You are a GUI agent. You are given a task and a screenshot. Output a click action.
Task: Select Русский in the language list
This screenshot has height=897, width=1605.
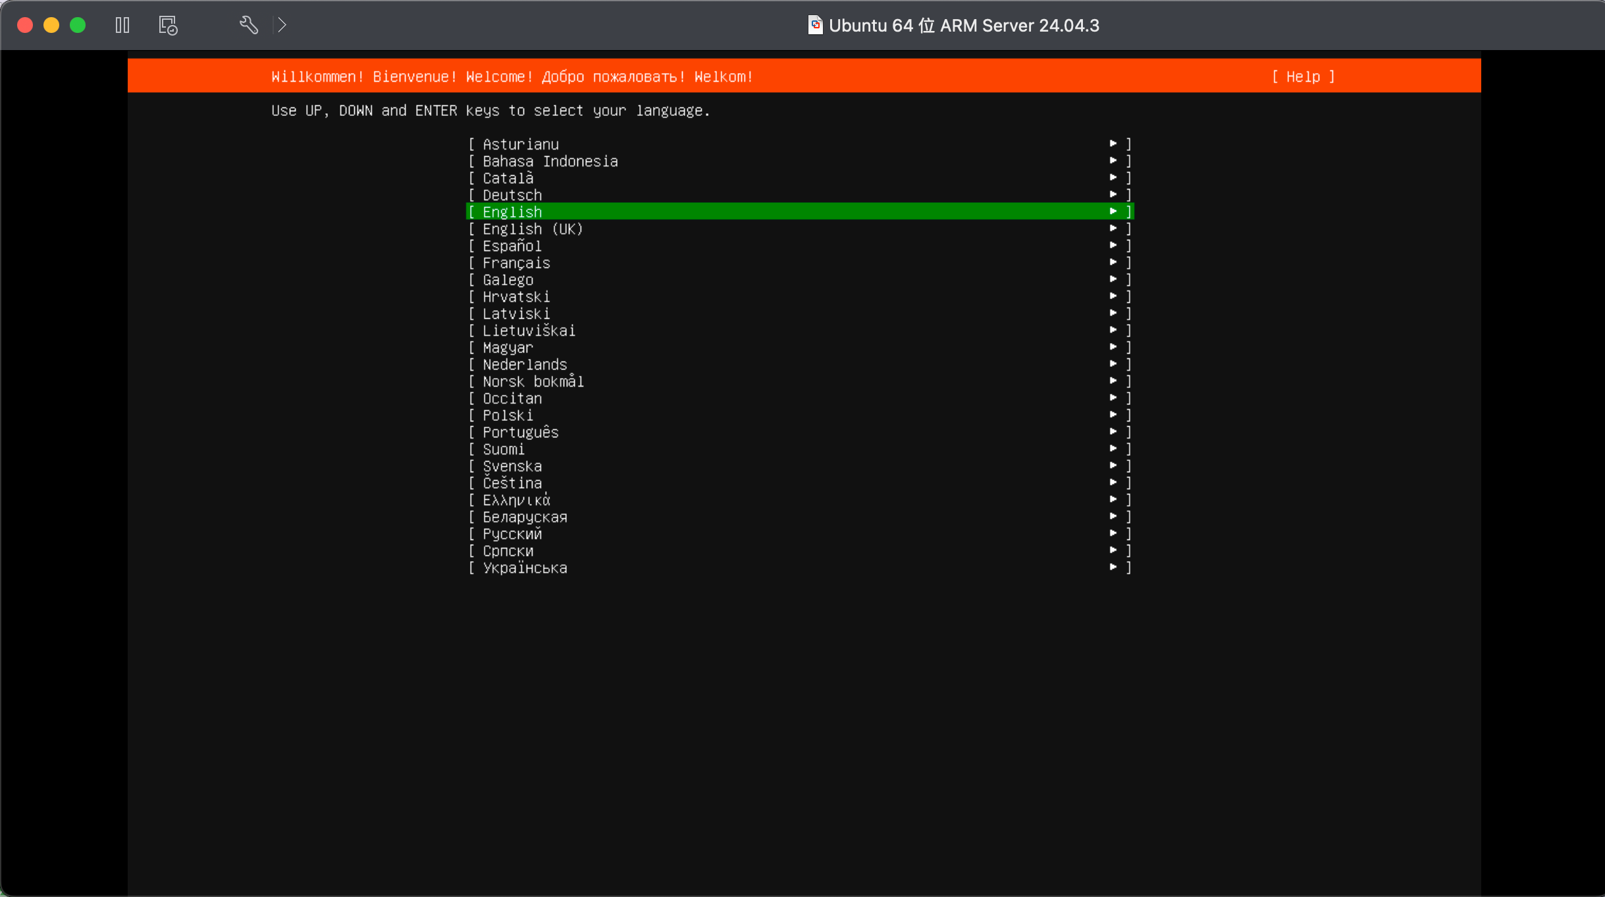[x=512, y=533]
